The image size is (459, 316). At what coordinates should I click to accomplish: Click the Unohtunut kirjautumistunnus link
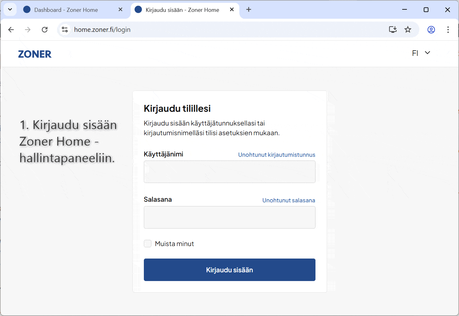click(x=276, y=155)
